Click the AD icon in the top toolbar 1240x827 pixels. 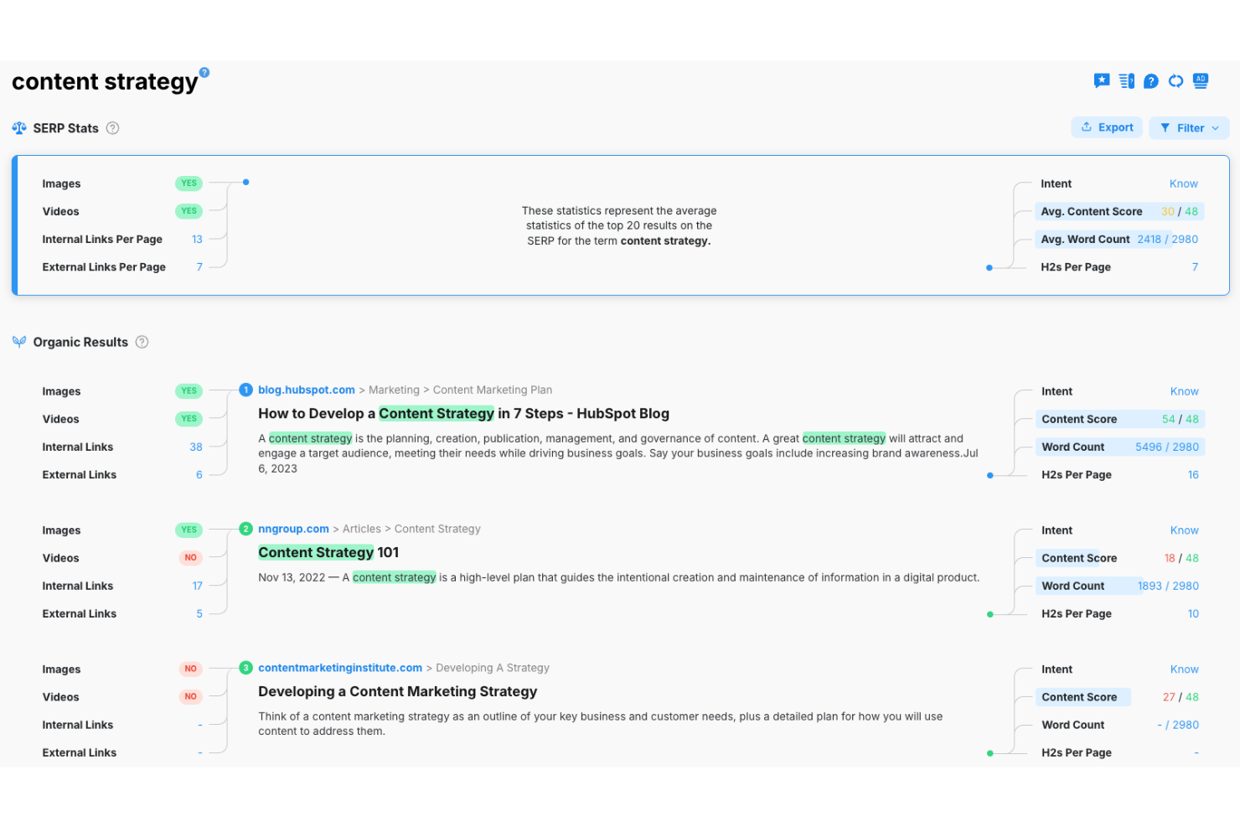point(1200,80)
